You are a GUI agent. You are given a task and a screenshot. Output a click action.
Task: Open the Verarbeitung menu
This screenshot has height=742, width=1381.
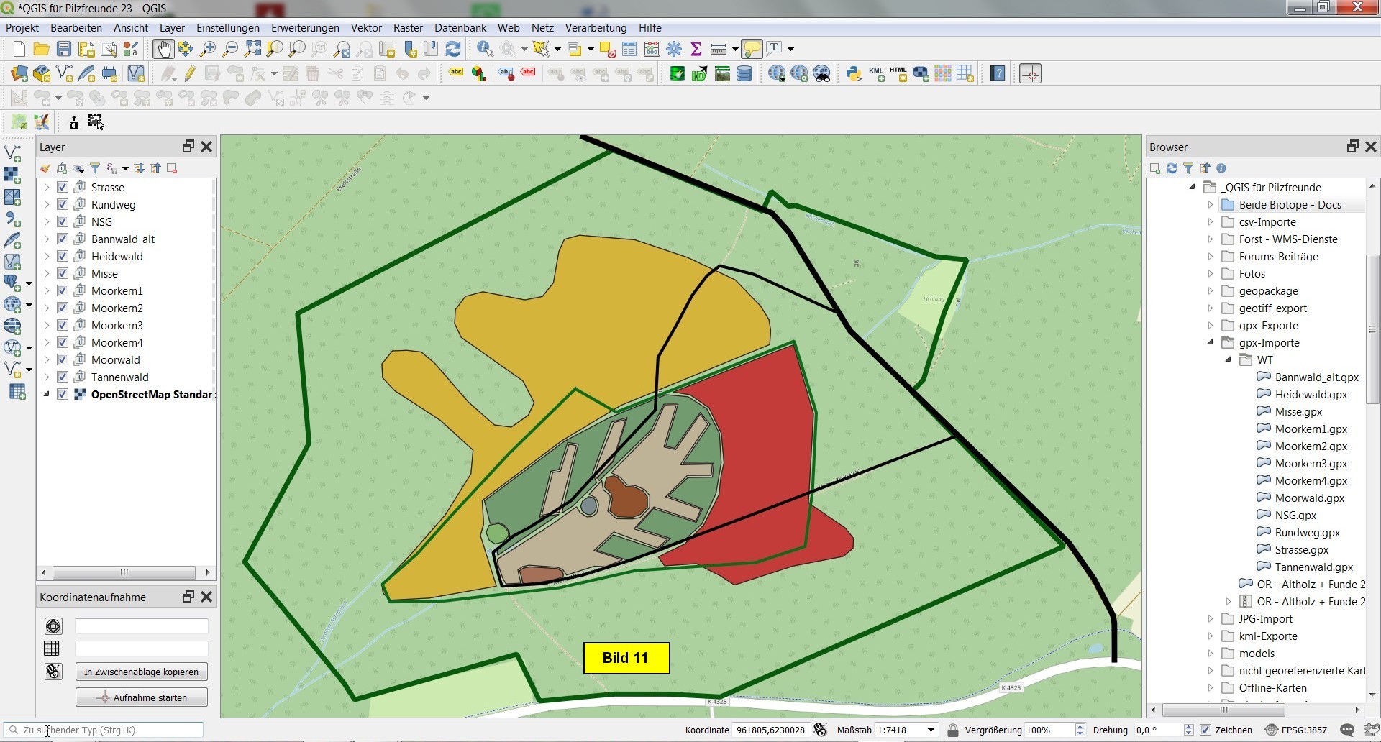pyautogui.click(x=596, y=28)
